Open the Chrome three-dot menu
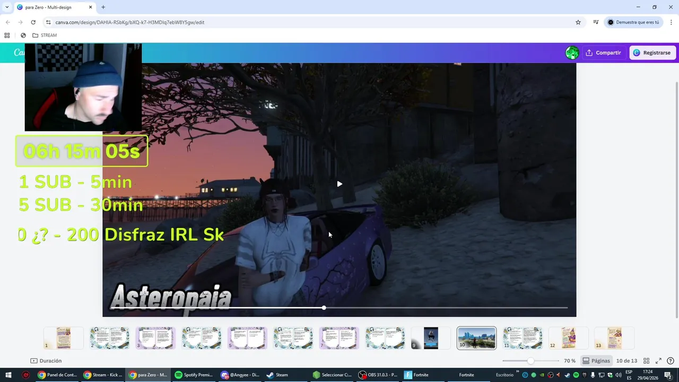The width and height of the screenshot is (679, 382). (x=671, y=22)
